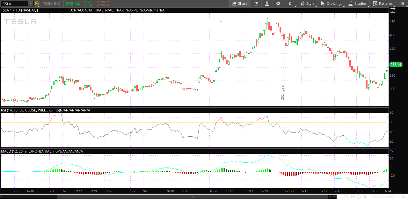
Task: Click the chart alerts calendar icon
Action: click(x=256, y=4)
